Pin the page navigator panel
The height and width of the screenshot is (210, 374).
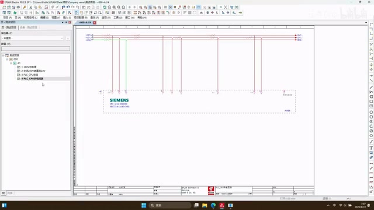pos(66,22)
